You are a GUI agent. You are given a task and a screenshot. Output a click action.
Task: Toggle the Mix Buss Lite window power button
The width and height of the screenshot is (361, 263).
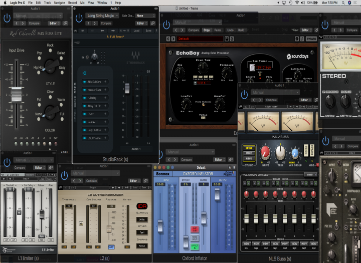(x=7, y=18)
